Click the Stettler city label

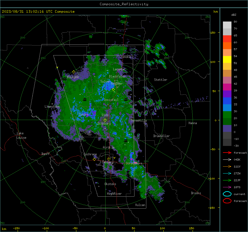pos(161,80)
